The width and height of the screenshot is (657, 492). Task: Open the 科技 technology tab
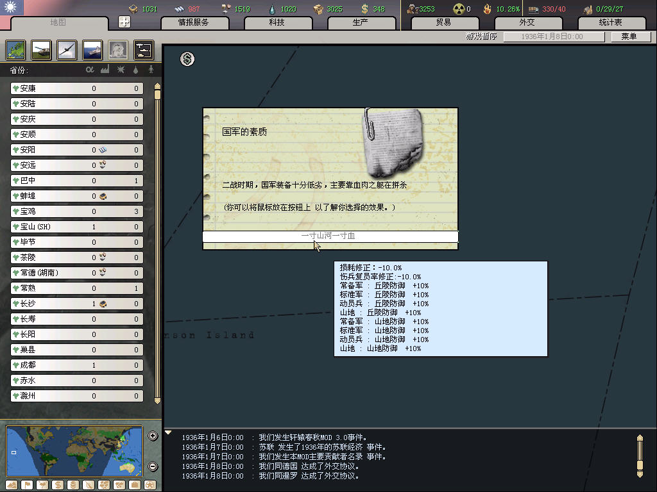[277, 22]
